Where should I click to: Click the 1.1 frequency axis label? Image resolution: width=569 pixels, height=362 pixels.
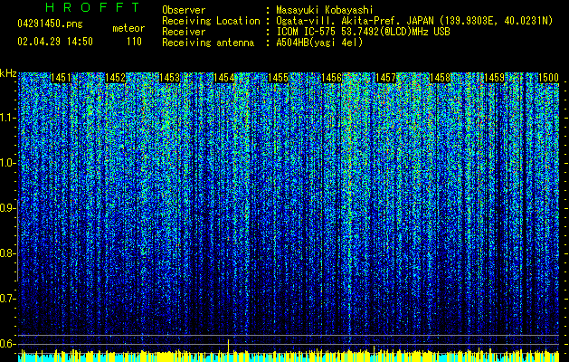coord(8,119)
